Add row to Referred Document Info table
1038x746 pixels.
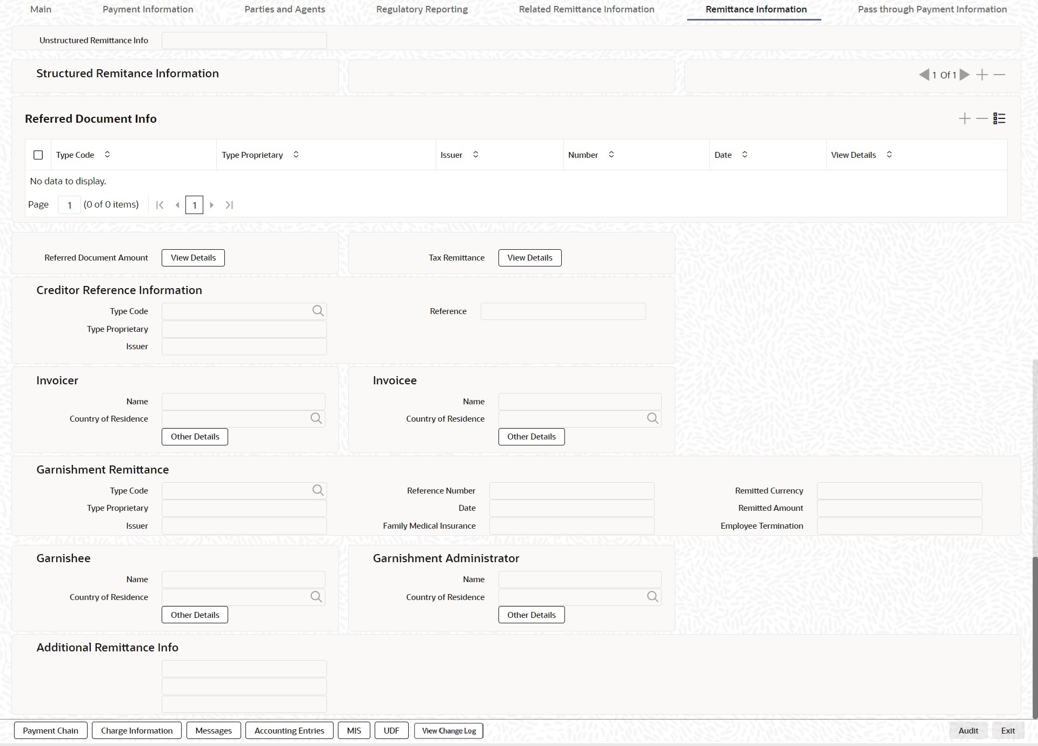(964, 118)
